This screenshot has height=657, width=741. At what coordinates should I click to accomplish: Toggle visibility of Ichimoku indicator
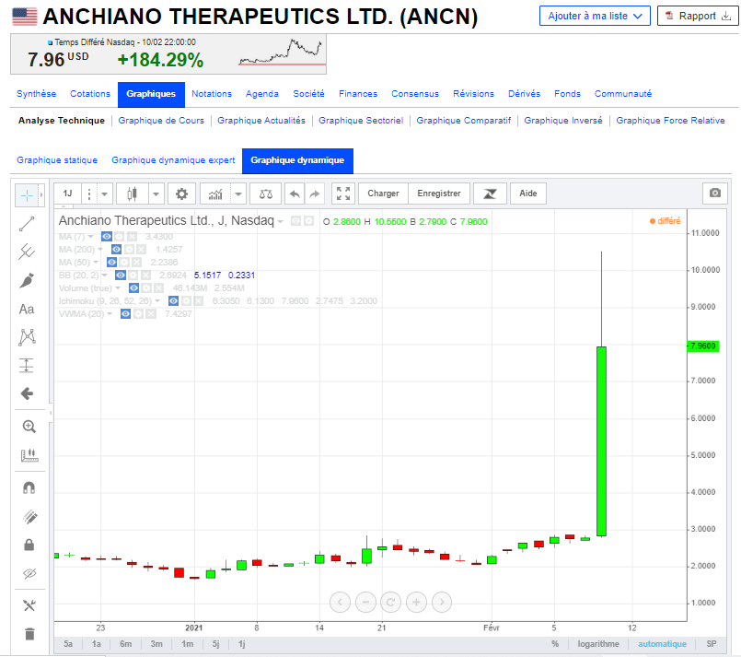(173, 300)
